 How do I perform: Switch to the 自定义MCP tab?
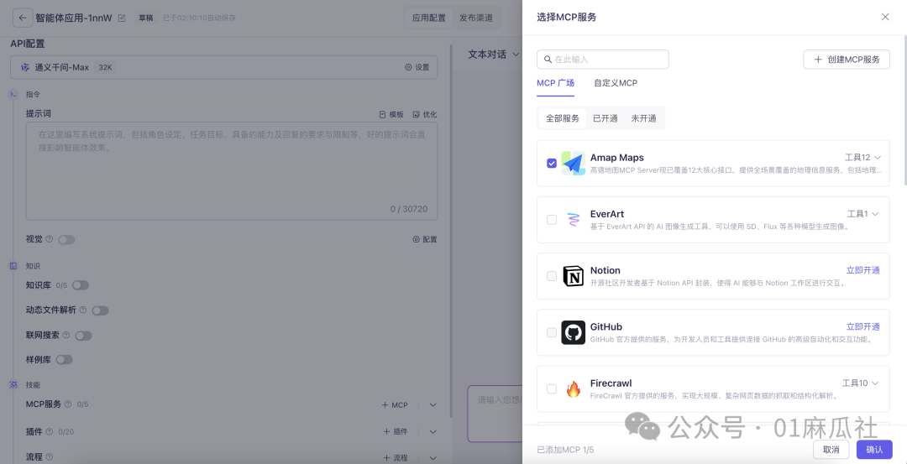click(616, 83)
